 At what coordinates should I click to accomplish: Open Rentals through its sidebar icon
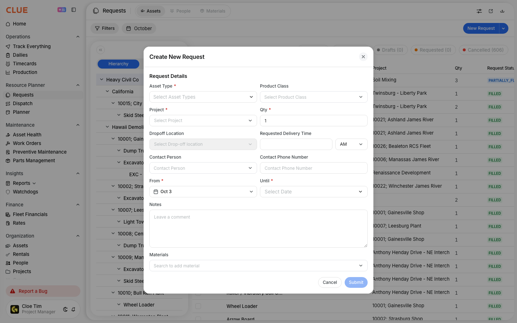8,254
